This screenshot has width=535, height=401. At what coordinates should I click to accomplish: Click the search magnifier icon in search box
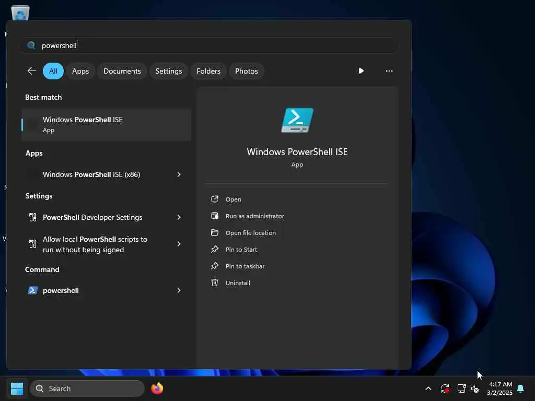click(31, 45)
